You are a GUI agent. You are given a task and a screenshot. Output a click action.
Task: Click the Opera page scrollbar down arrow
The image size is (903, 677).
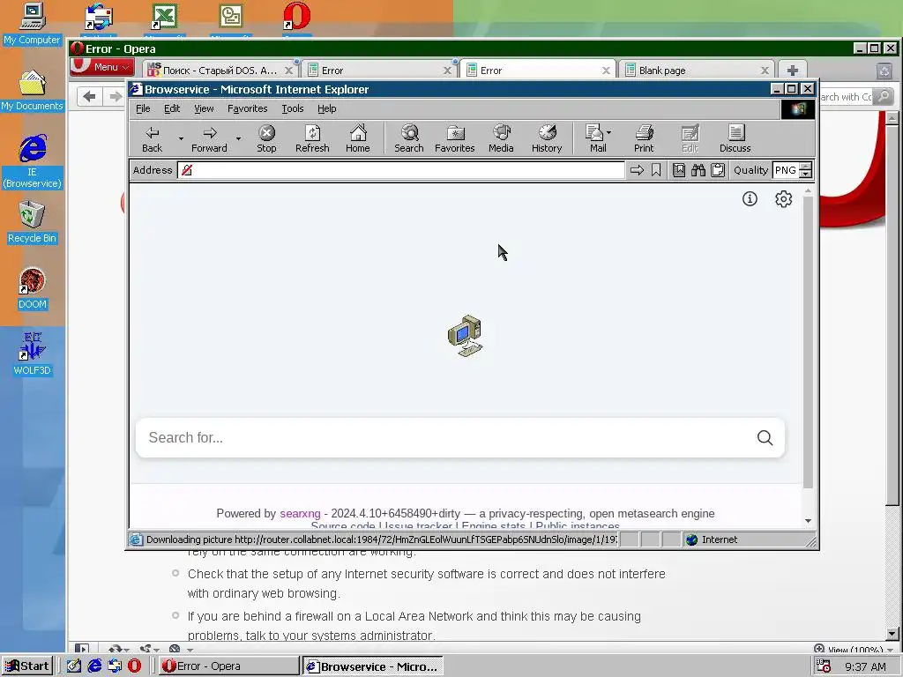(x=892, y=634)
